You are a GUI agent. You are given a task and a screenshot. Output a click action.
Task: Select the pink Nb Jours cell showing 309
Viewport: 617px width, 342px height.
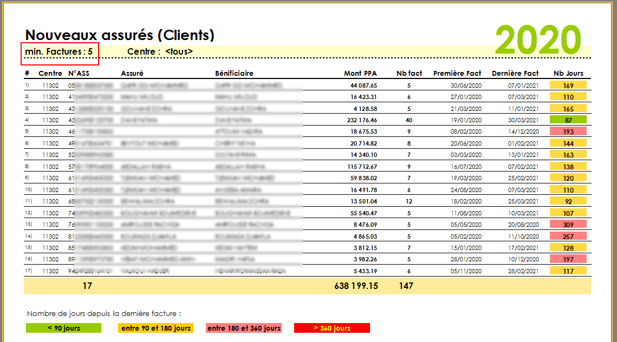(568, 224)
